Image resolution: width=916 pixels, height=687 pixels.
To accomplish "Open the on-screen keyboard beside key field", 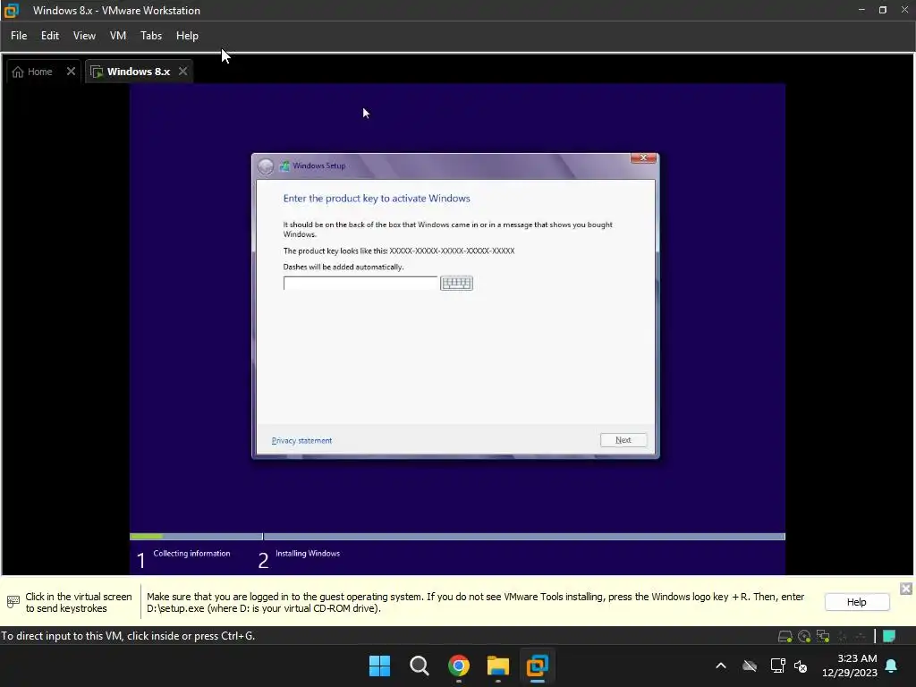I will [x=456, y=284].
